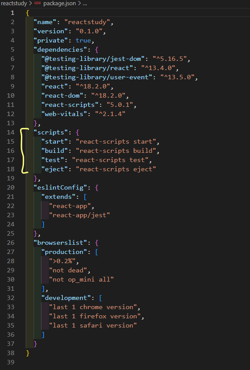Click the "^13.5.0" version string
Screen dimensions: 250x370
pyautogui.click(x=177, y=77)
